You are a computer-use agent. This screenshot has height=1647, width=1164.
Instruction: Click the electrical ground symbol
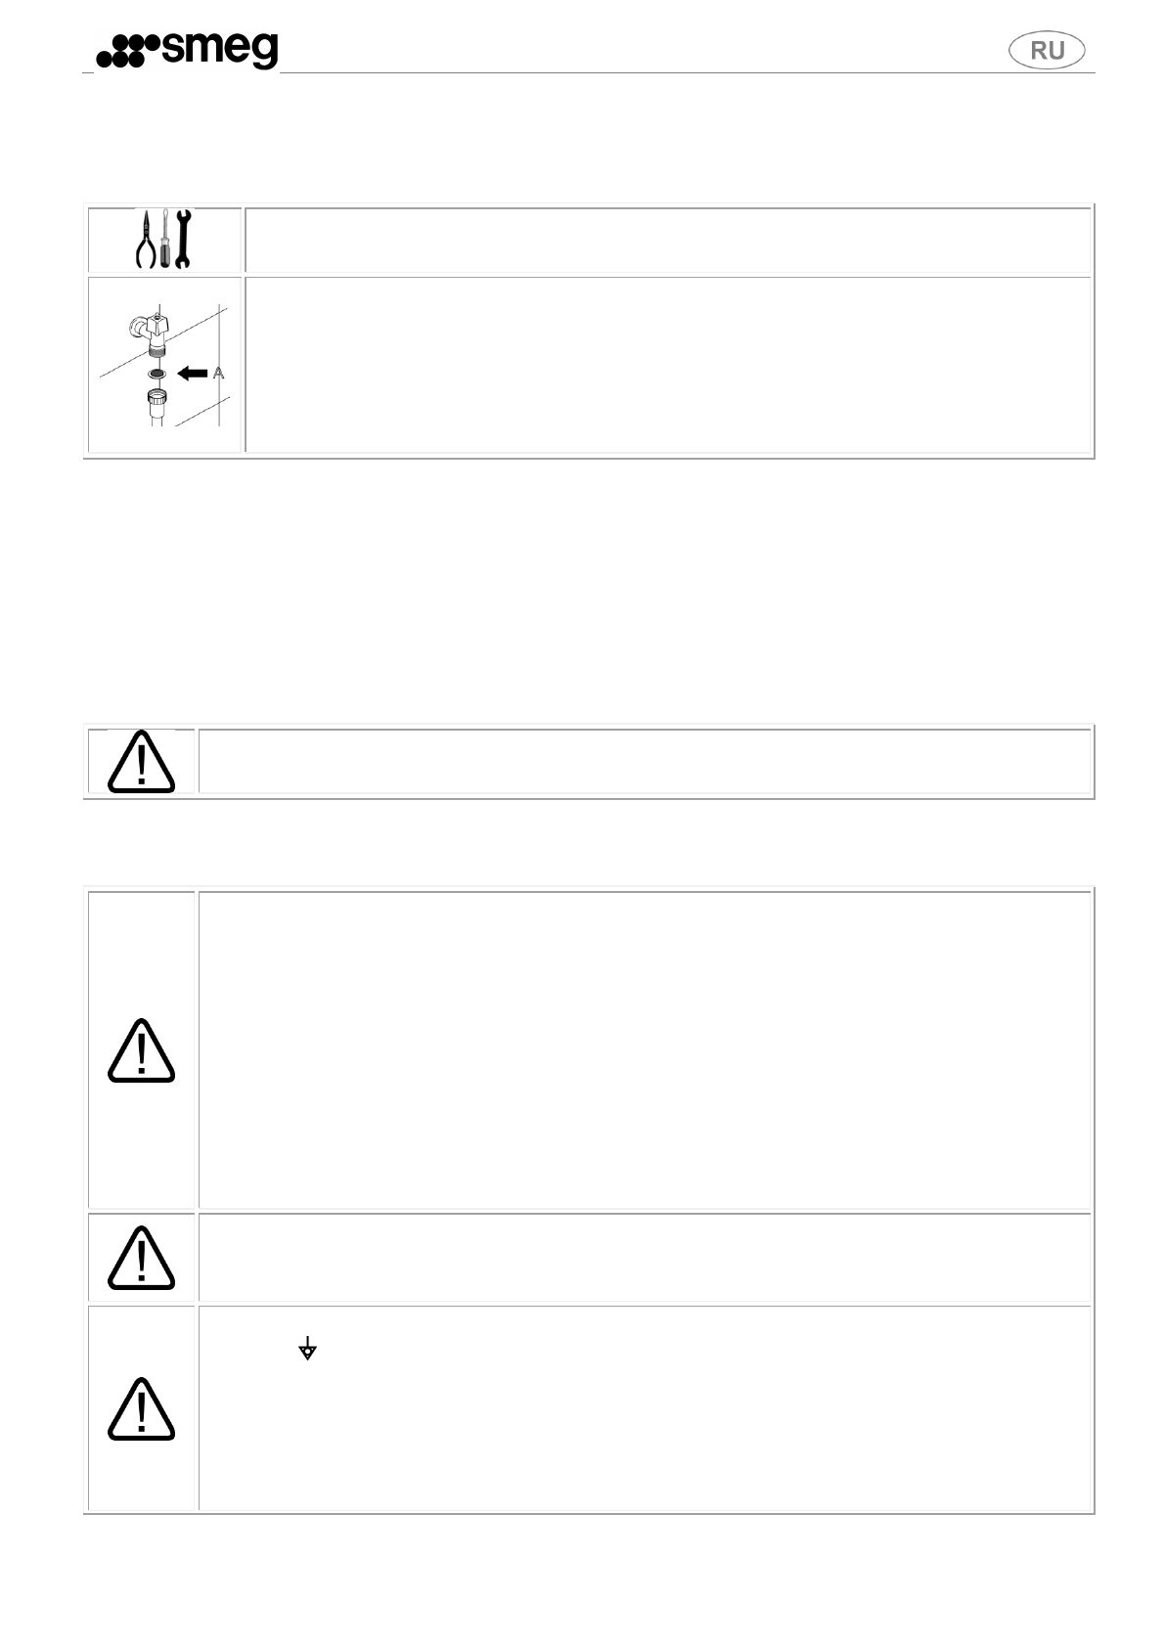pyautogui.click(x=307, y=1349)
